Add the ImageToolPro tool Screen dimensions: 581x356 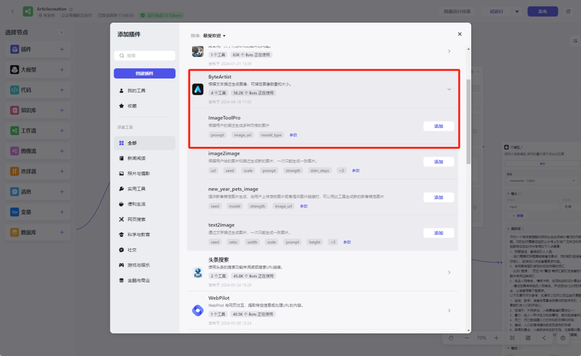pyautogui.click(x=439, y=126)
